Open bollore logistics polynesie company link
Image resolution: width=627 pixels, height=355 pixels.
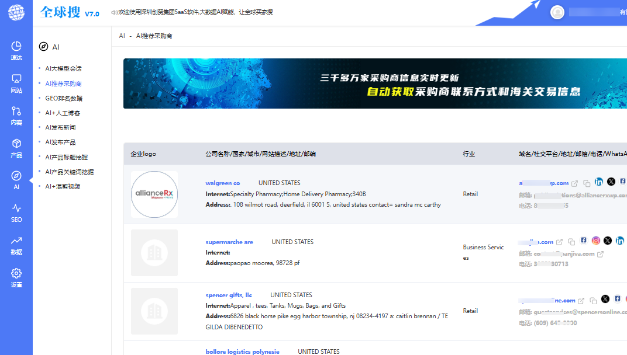[x=242, y=351]
